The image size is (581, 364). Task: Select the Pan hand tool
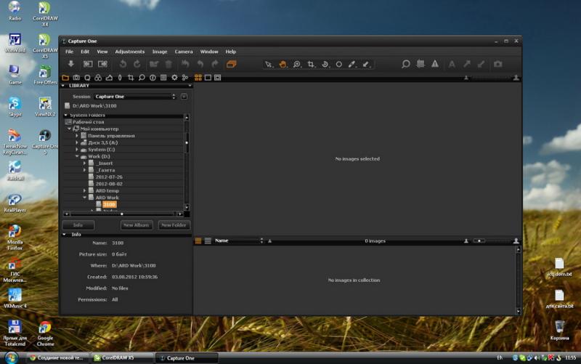283,64
